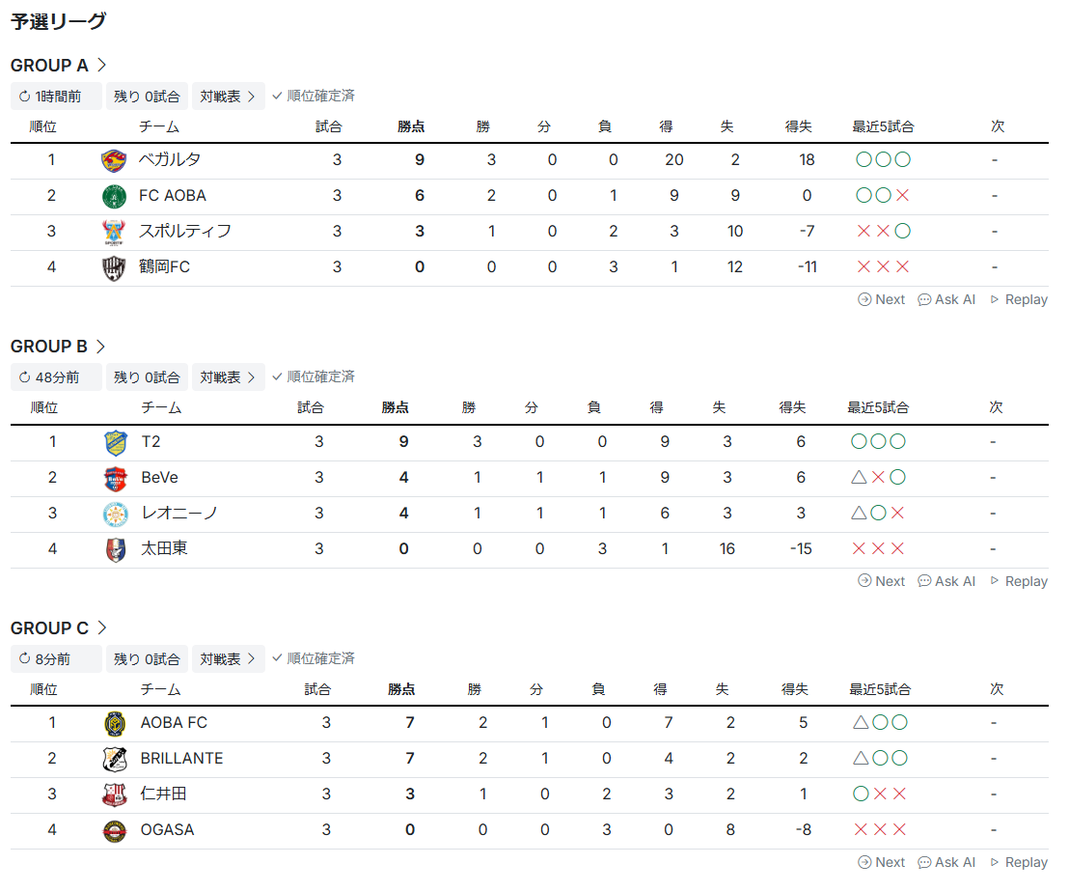Viewport: 1069px width, 892px height.
Task: Click the BRILLANTE team crest
Action: tap(115, 759)
